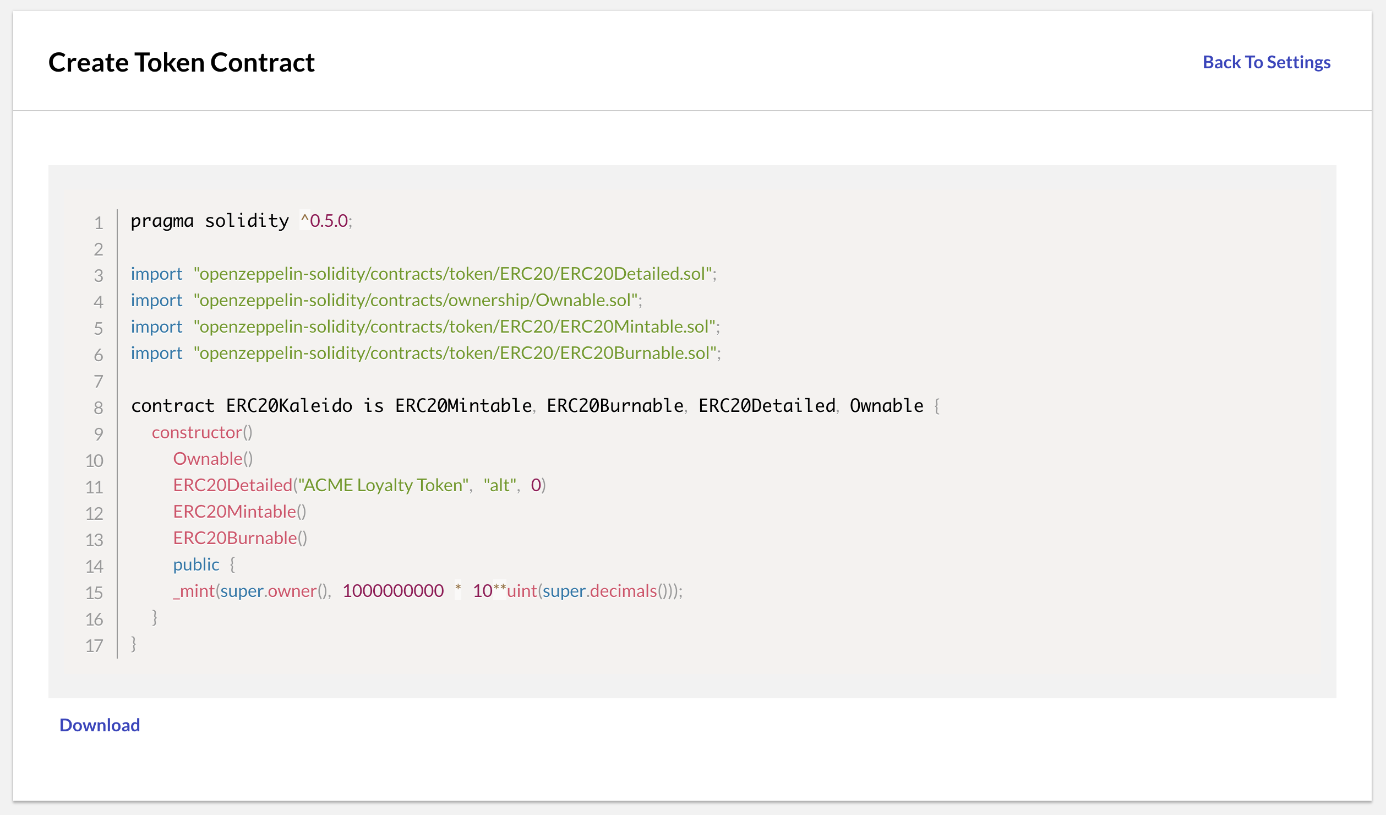Viewport: 1386px width, 815px height.
Task: Click the Back To Settings link
Action: (x=1266, y=62)
